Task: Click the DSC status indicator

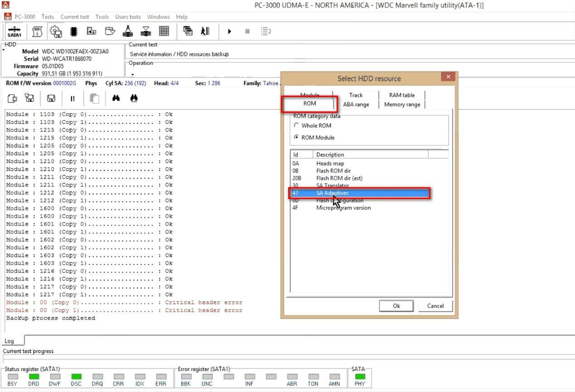Action: pos(76,377)
